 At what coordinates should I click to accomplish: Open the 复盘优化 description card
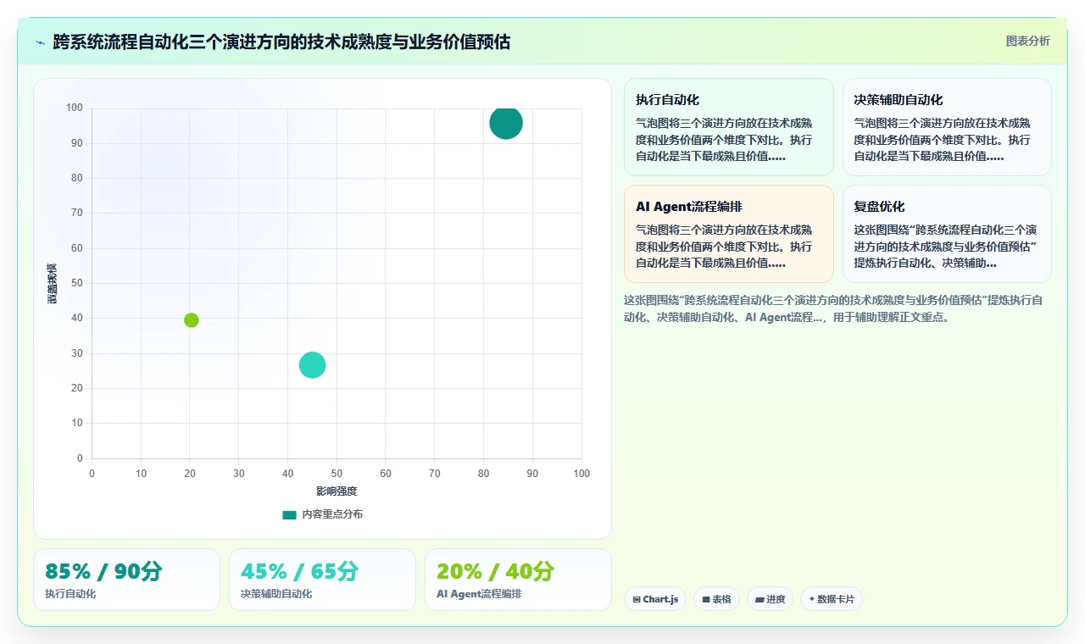947,234
